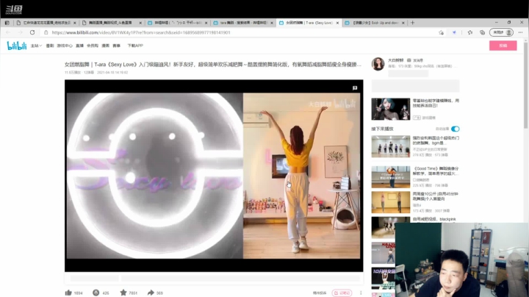Viewport: 529px width, 297px height.
Task: Click the 稿件投诉 report link
Action: 320,293
